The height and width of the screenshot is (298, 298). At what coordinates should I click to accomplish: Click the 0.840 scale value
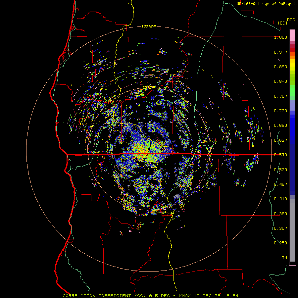click(x=280, y=81)
